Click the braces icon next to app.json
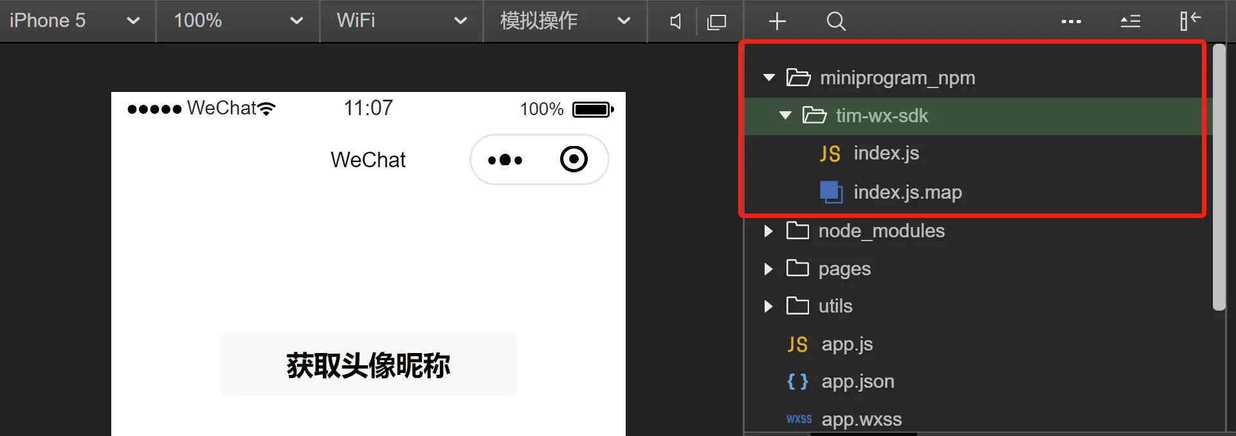1236x436 pixels. pos(797,382)
